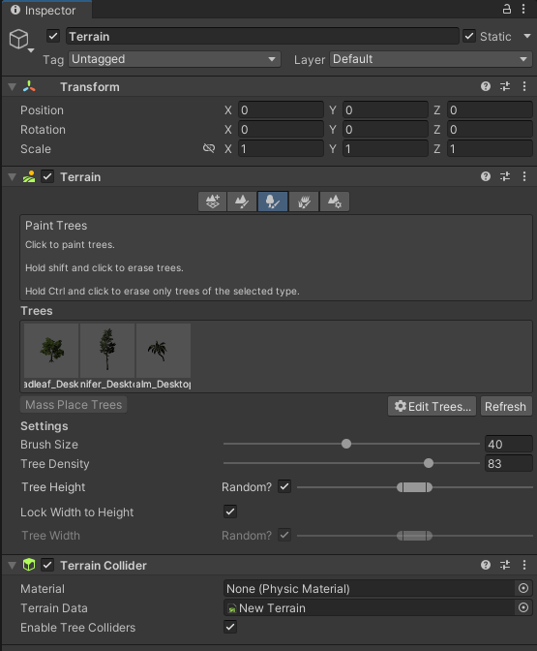Open Transform component more options menu
The height and width of the screenshot is (651, 537).
click(524, 86)
